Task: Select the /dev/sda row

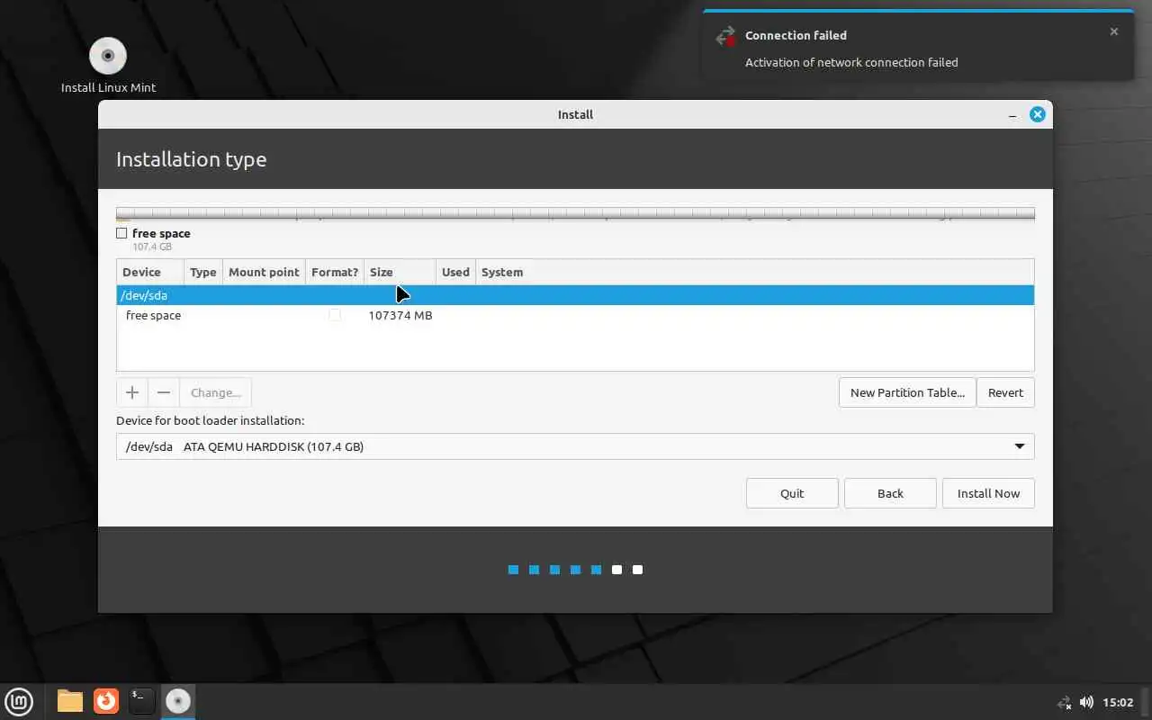Action: tap(575, 295)
